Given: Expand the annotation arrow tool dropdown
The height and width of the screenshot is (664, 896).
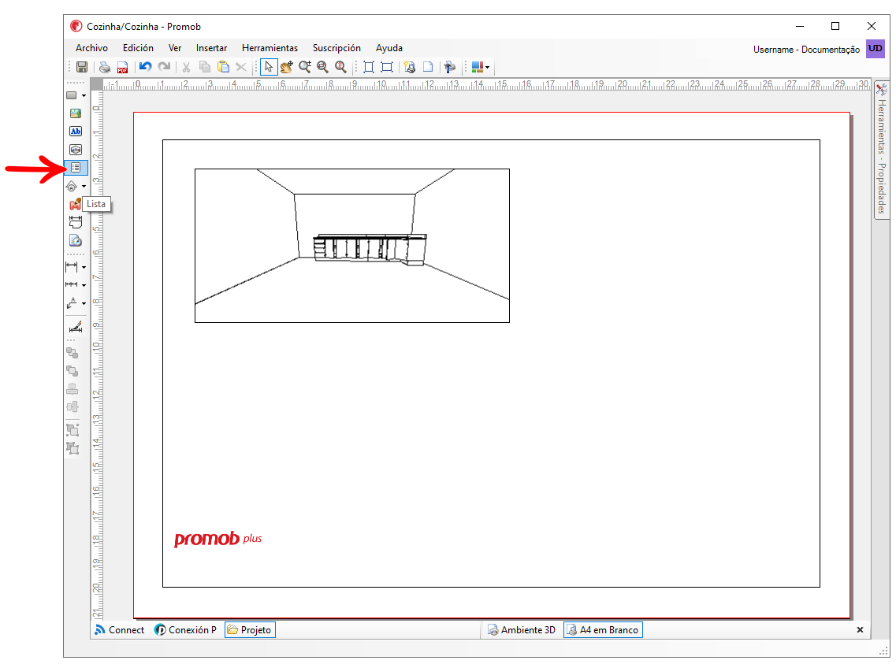Looking at the screenshot, I should coord(84,303).
